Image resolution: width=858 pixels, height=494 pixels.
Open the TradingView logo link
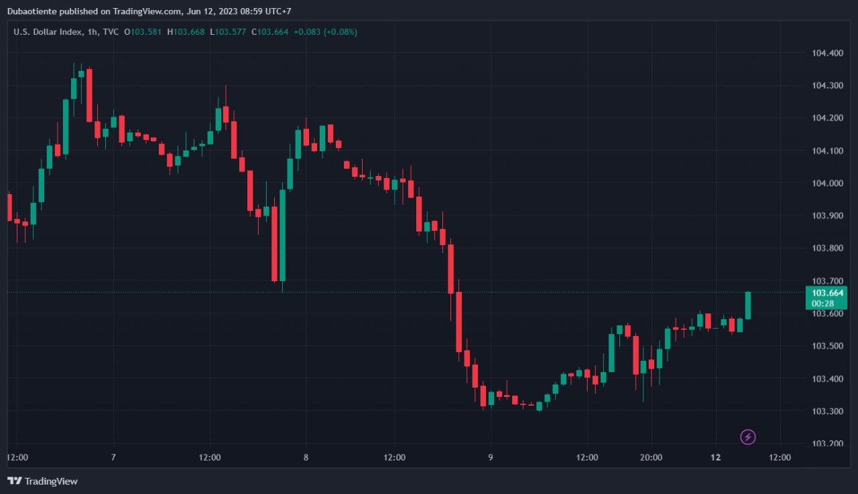[x=42, y=481]
